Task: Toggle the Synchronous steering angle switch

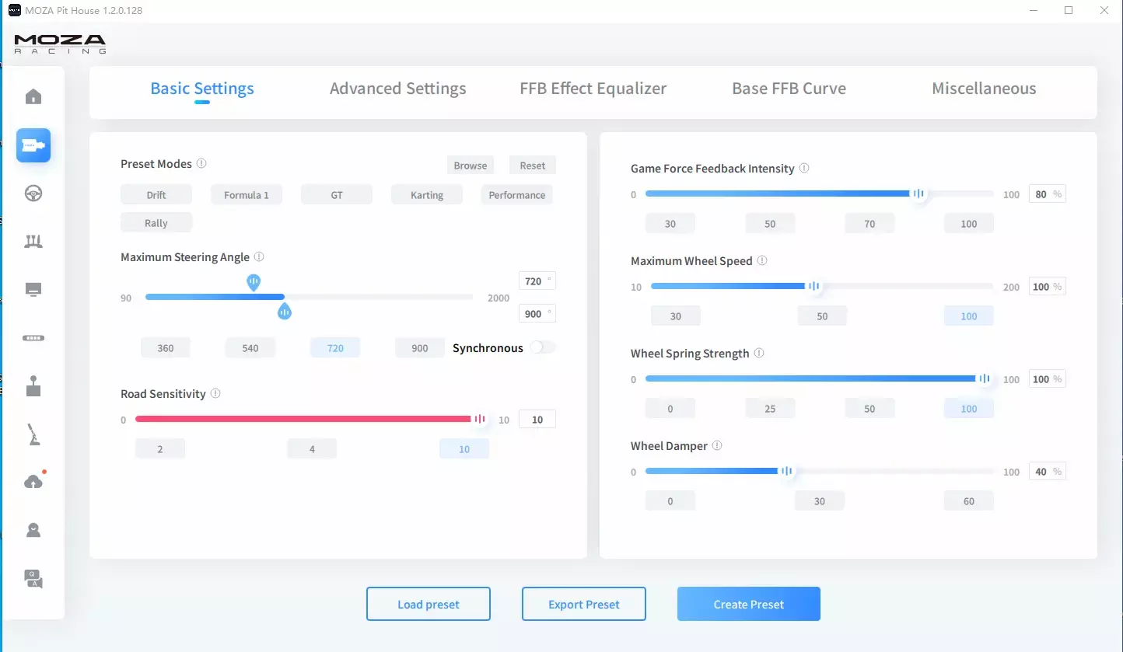Action: pos(542,347)
